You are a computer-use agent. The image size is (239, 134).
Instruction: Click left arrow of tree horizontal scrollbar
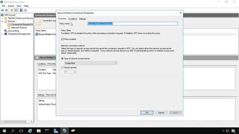pyautogui.click(x=2, y=122)
